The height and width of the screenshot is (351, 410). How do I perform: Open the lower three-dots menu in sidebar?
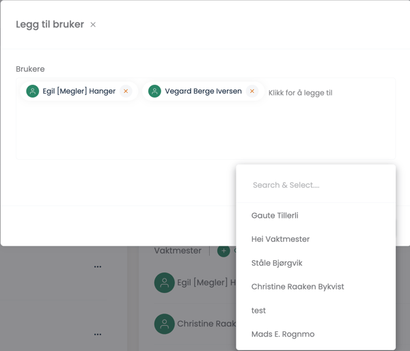[x=98, y=335]
